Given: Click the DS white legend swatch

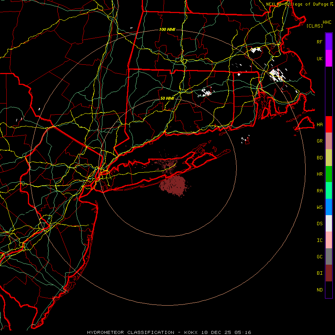Looking at the screenshot, I should pyautogui.click(x=329, y=223).
